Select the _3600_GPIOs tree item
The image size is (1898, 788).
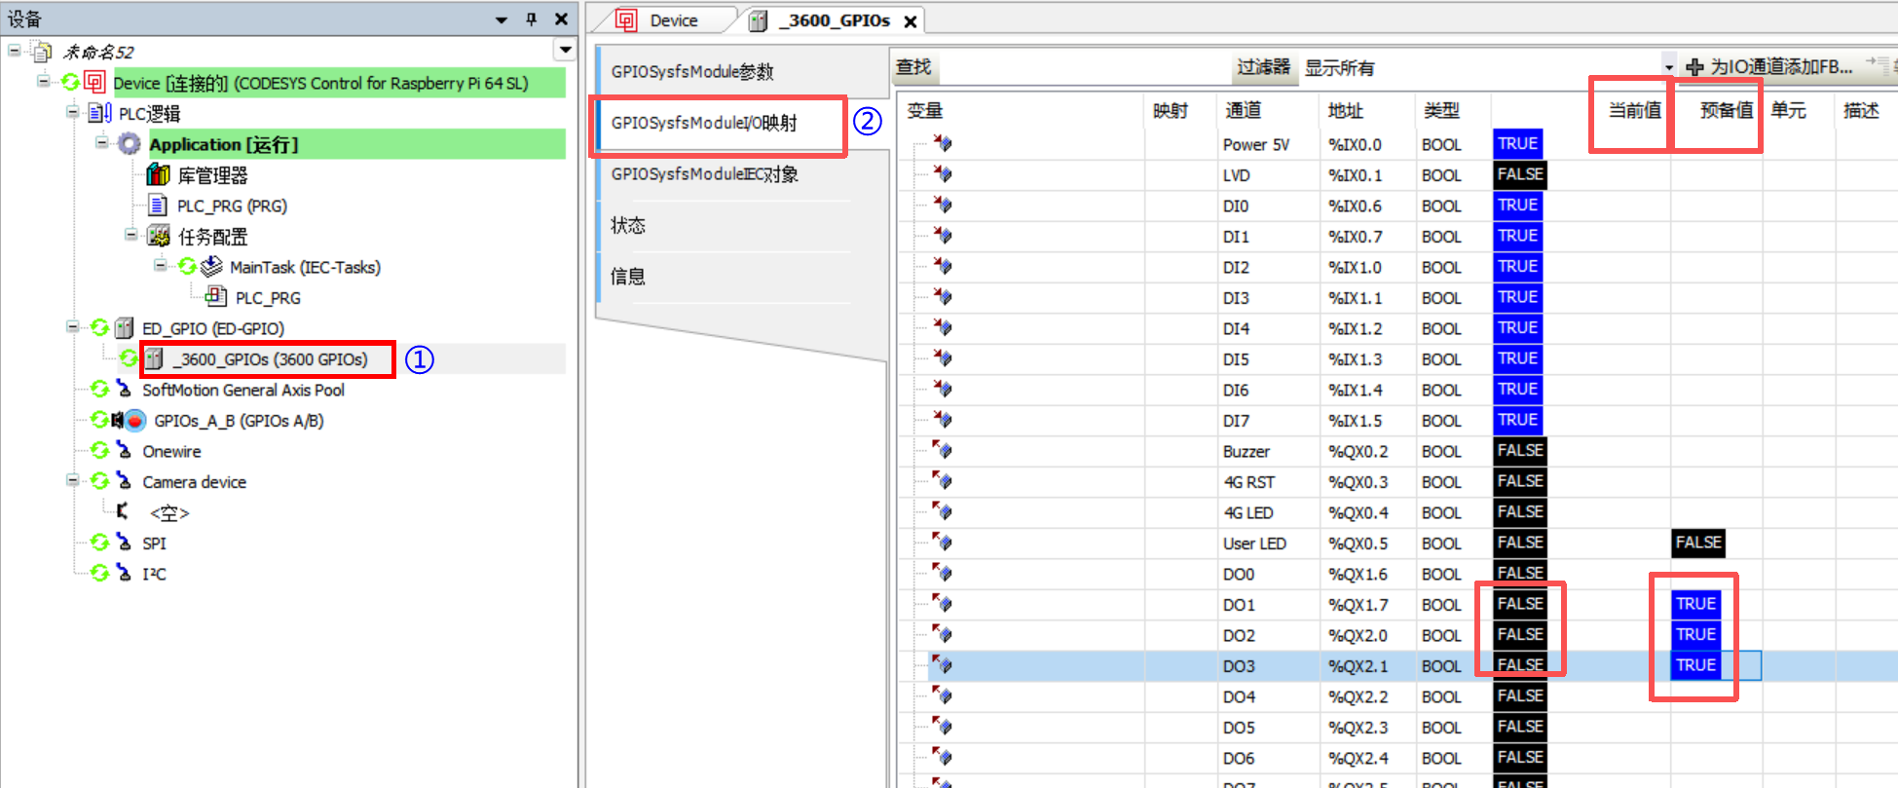pos(270,359)
